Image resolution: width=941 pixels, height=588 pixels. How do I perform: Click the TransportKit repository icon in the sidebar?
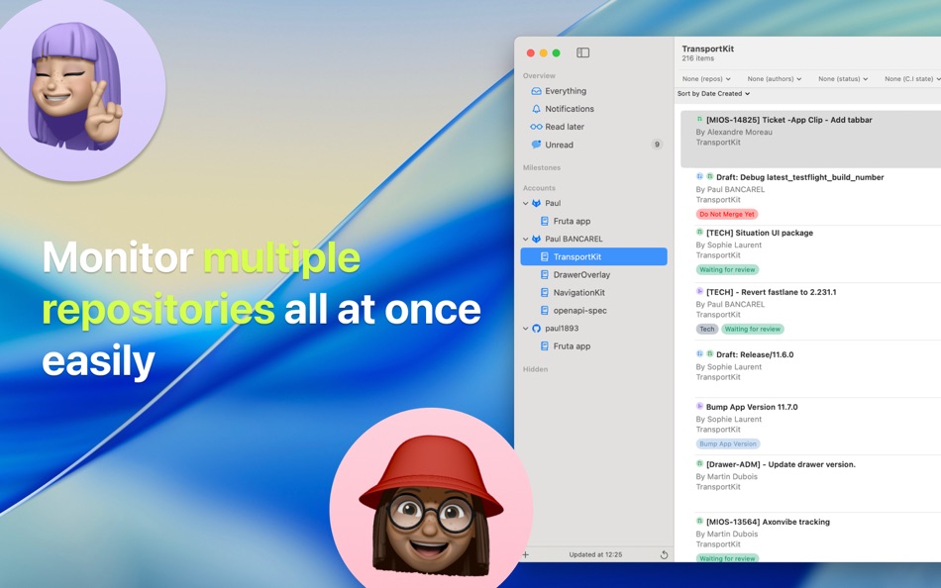544,256
